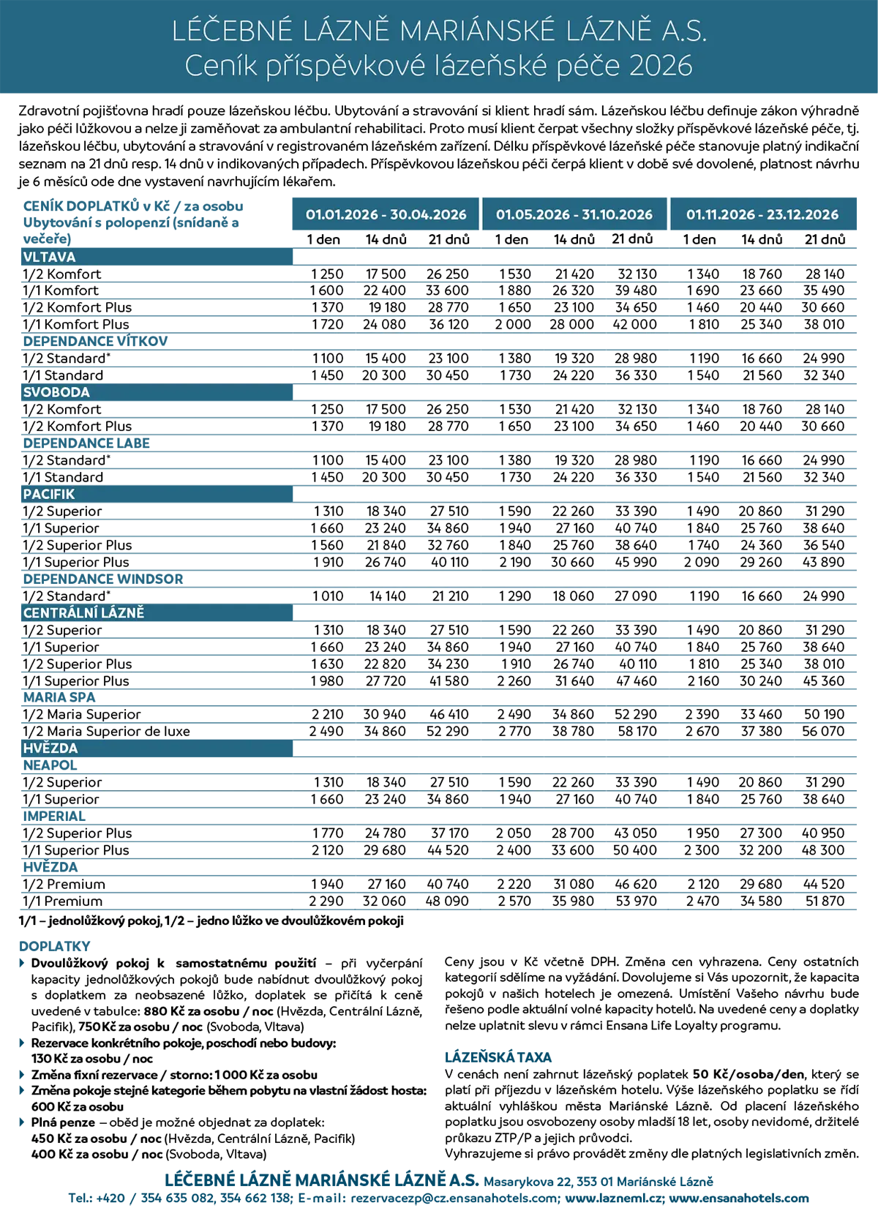Click the white divider after the 30.04.2026 period
The width and height of the screenshot is (878, 1208).
pos(481,214)
